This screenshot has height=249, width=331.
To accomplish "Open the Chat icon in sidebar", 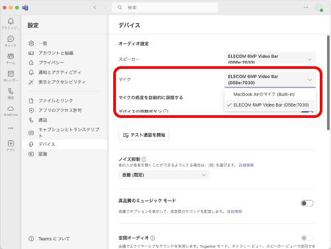I will coord(11,39).
